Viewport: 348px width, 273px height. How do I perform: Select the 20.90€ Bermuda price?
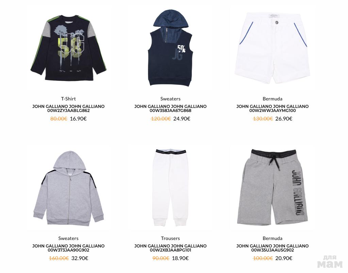[284, 258]
